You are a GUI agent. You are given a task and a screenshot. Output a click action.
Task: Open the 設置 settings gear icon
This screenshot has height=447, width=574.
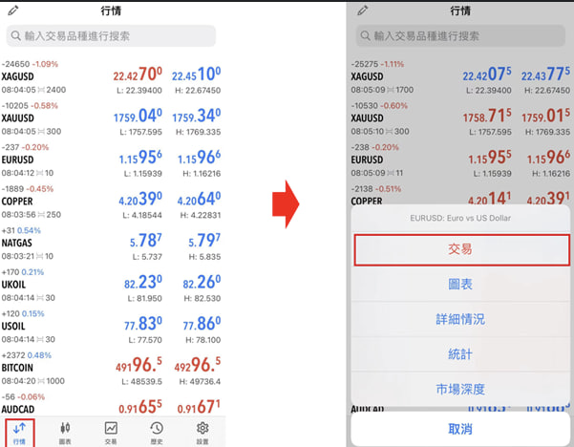[x=202, y=431]
